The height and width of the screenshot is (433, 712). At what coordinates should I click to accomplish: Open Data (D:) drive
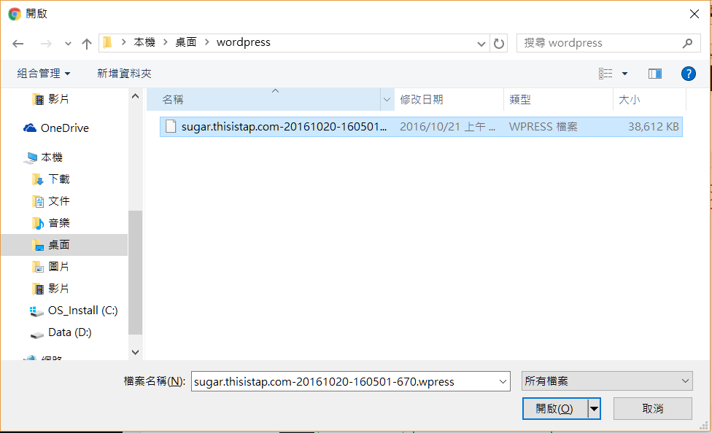coord(69,332)
